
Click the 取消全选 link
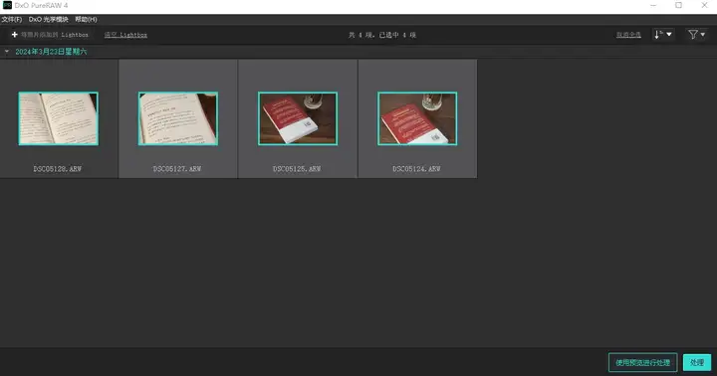628,35
